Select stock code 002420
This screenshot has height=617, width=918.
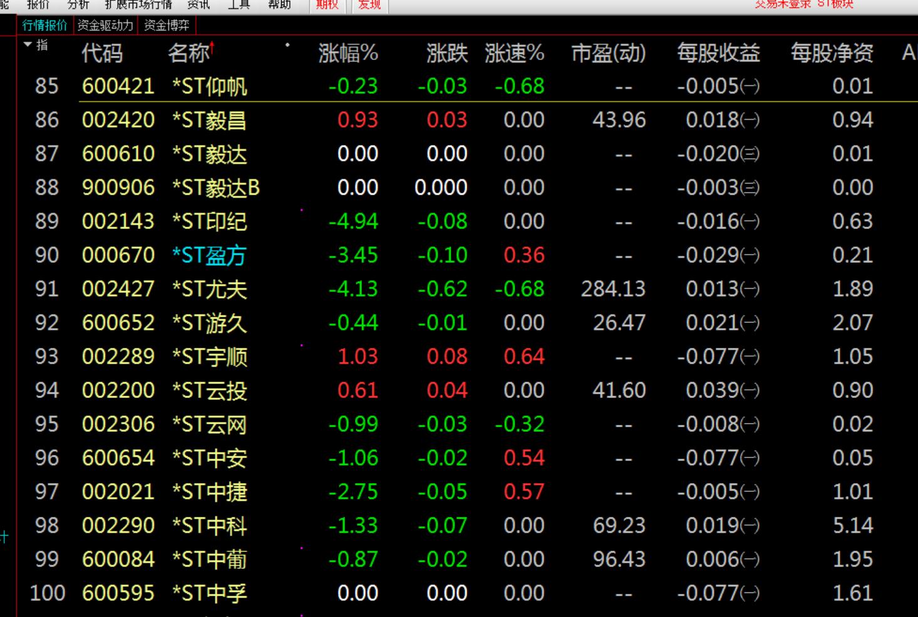pos(118,120)
